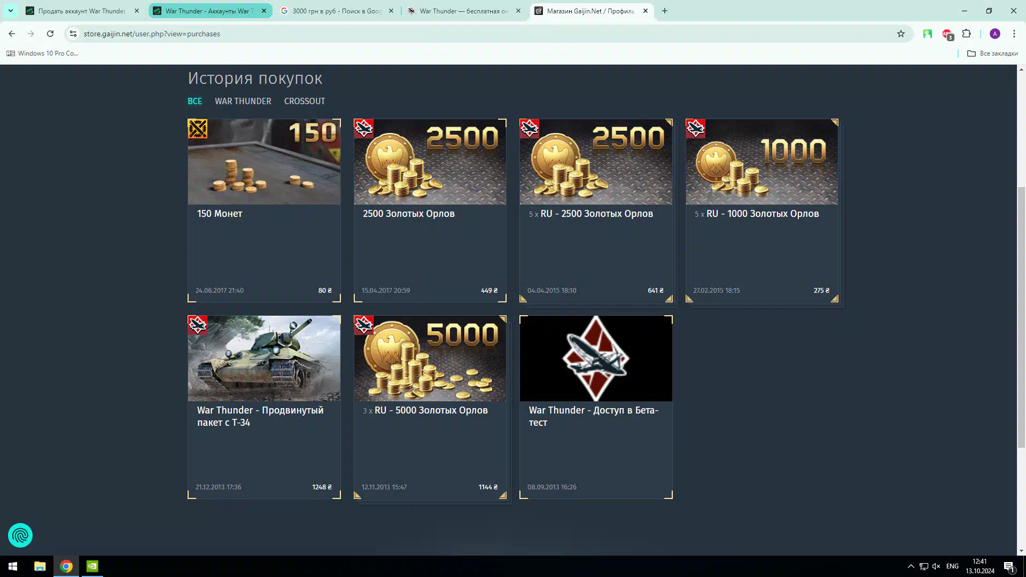Click the War Thunder badge on the RU - 2500 Золотых Орлов card

point(530,129)
